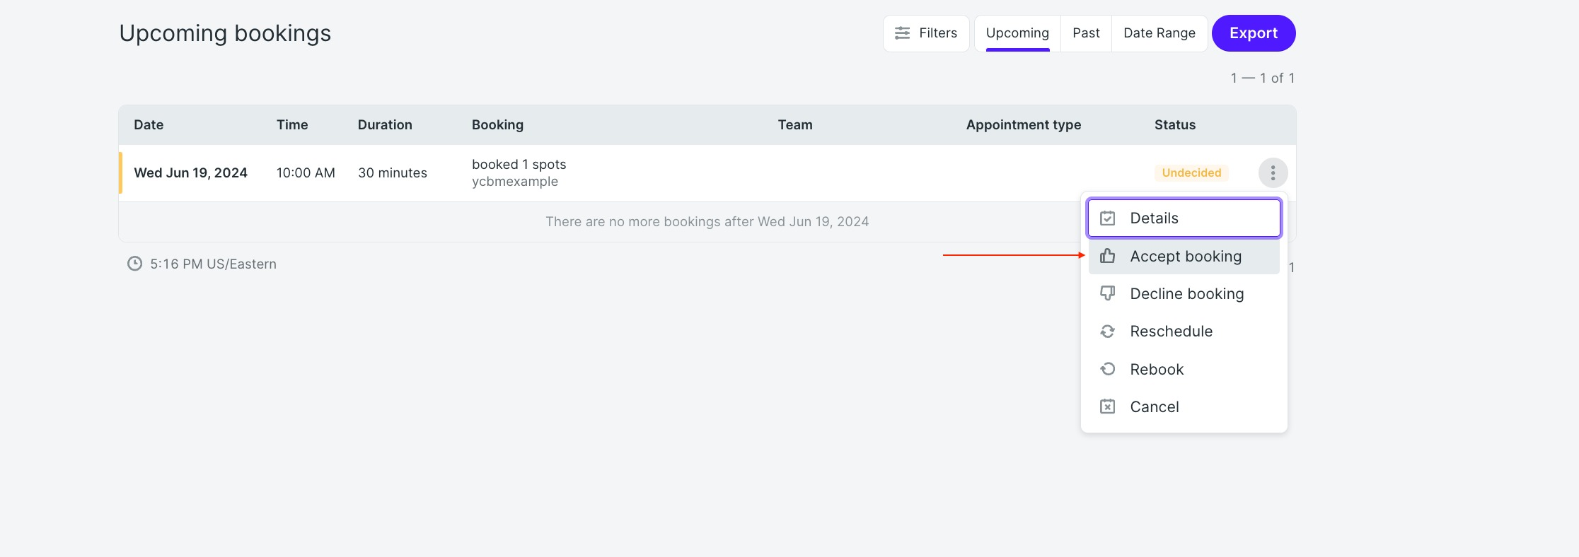Image resolution: width=1579 pixels, height=557 pixels.
Task: Click the Cancel calendar-x icon
Action: 1107,406
